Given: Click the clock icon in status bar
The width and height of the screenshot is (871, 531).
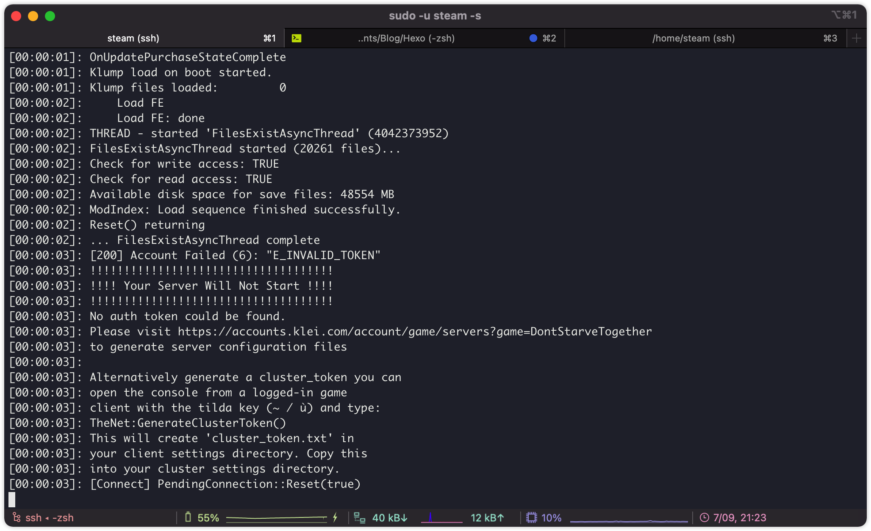Looking at the screenshot, I should 704,517.
